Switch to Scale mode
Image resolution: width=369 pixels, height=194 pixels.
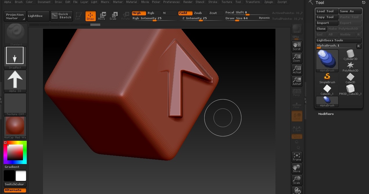coord(113,16)
